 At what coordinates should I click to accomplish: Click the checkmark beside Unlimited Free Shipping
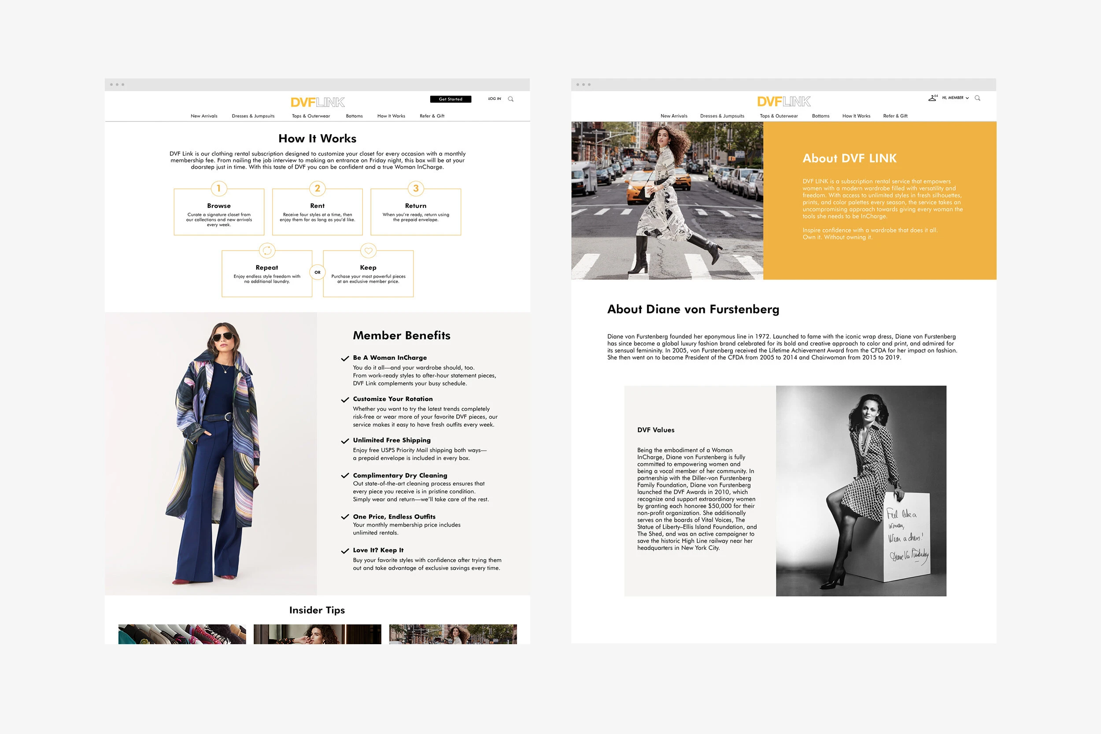click(345, 441)
